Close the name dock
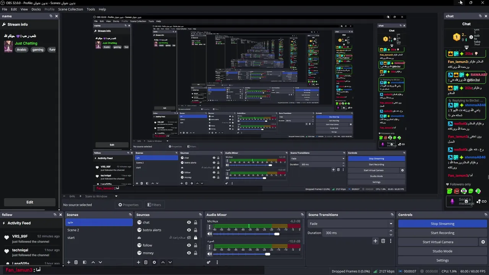489x275 pixels. (x=57, y=16)
